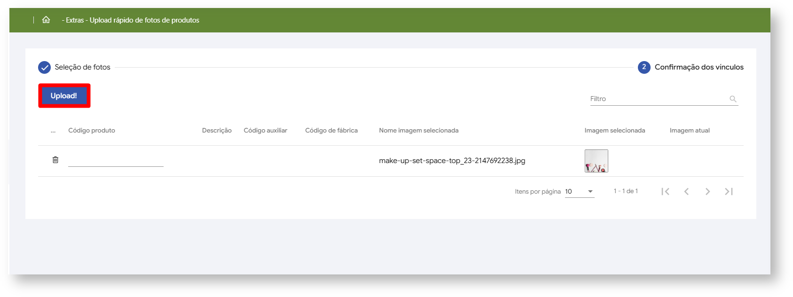Click the Descrição column header

tap(217, 130)
